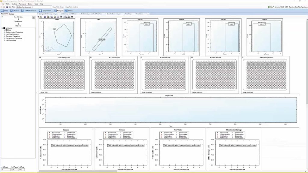Click the Count of Single Cells plate heatmap

click(63, 74)
